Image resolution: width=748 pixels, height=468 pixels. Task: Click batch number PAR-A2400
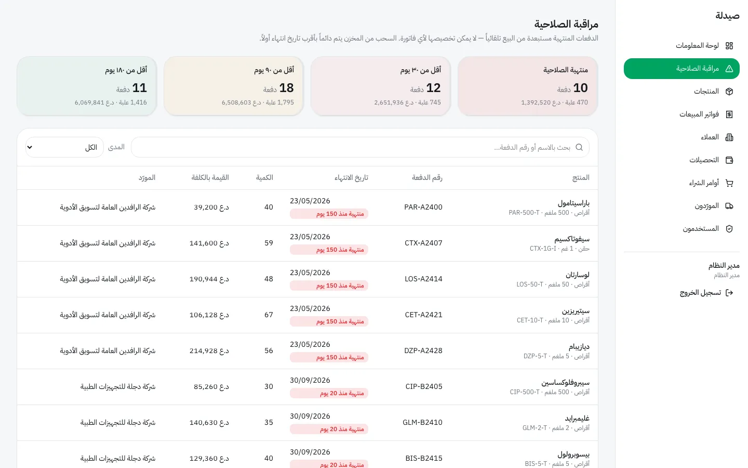coord(423,207)
